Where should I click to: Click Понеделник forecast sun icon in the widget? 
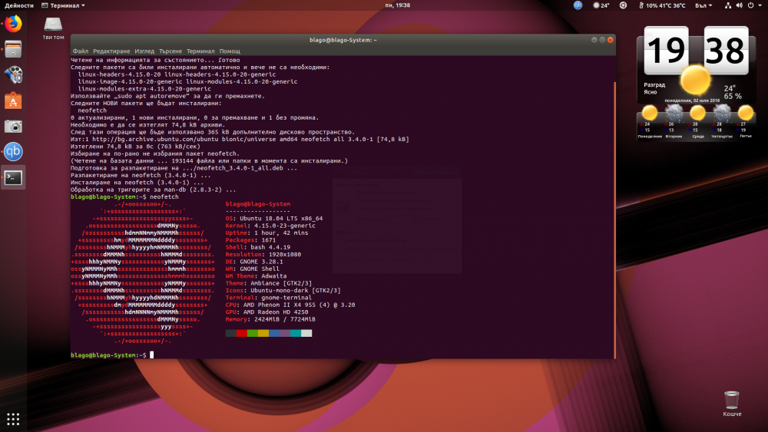click(650, 113)
